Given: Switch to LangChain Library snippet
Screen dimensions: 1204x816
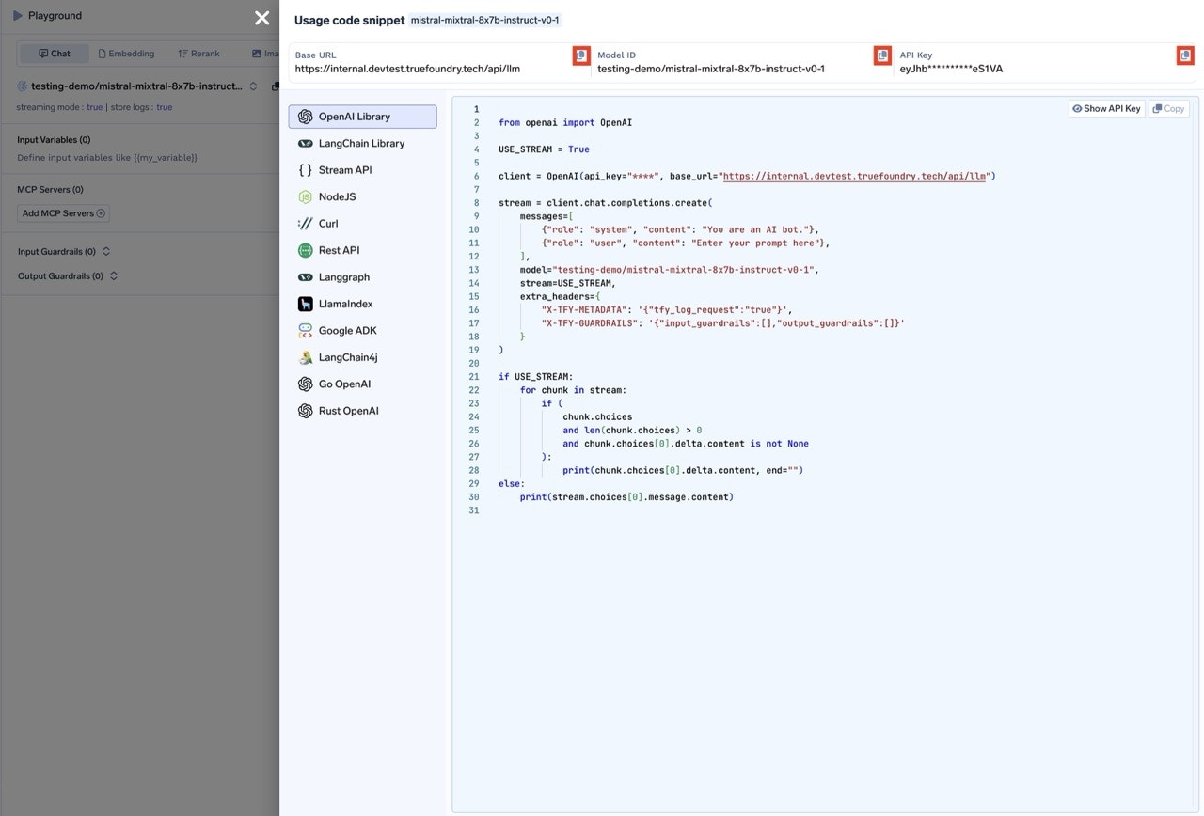Looking at the screenshot, I should coord(362,144).
